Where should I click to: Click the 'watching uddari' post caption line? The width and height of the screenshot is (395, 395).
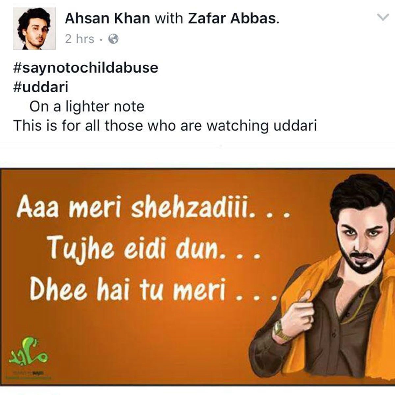pyautogui.click(x=165, y=126)
